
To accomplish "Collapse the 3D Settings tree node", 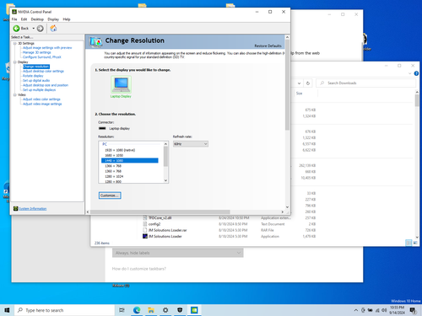I will coord(15,43).
